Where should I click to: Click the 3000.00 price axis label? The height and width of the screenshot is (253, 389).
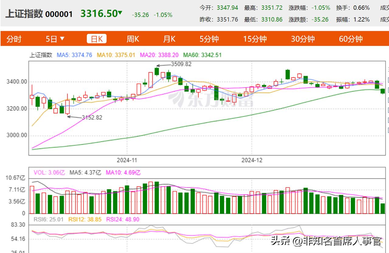tap(17, 135)
